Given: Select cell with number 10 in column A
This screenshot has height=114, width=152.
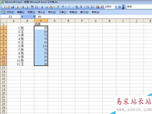Looking at the screenshot, I should pos(14,60).
